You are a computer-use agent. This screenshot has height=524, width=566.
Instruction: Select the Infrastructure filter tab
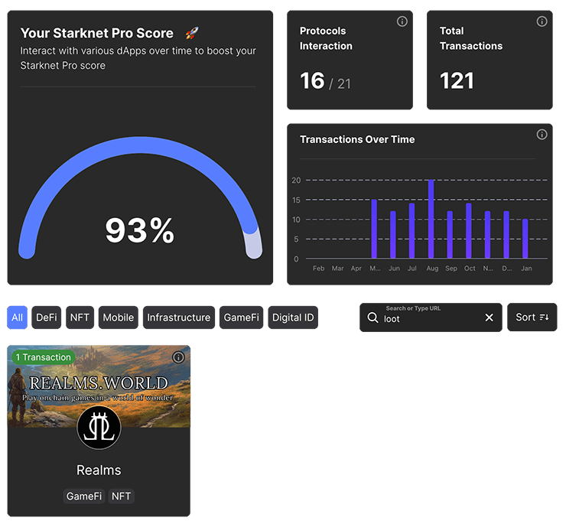coord(179,317)
